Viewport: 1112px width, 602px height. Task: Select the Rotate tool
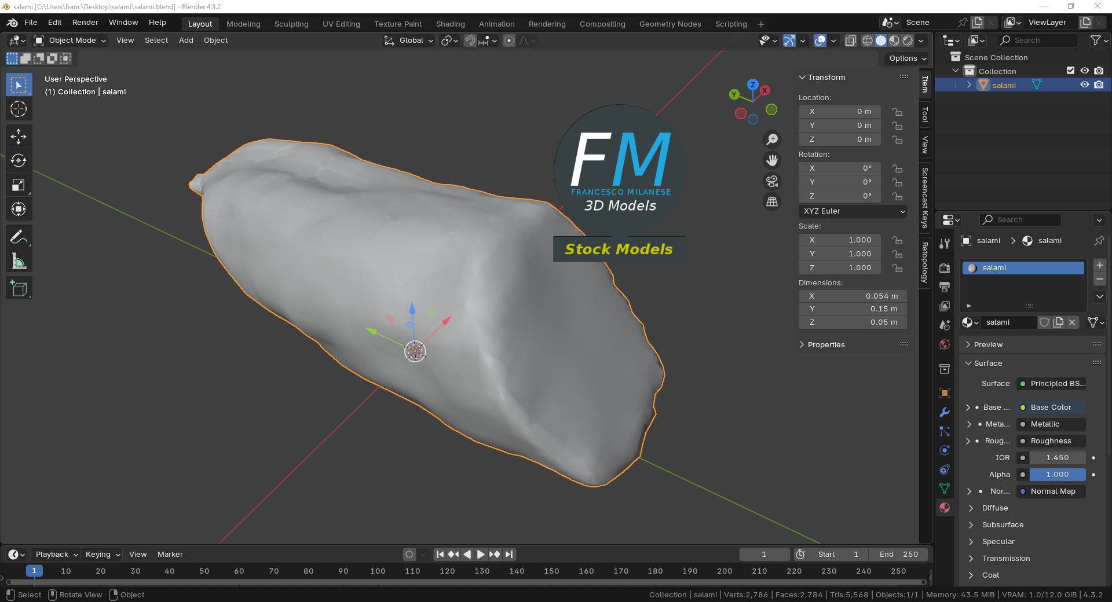coord(19,160)
